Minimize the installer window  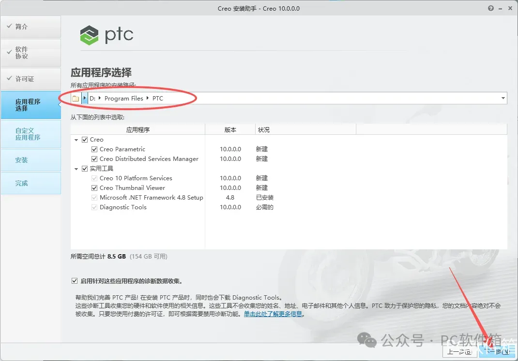click(x=501, y=9)
